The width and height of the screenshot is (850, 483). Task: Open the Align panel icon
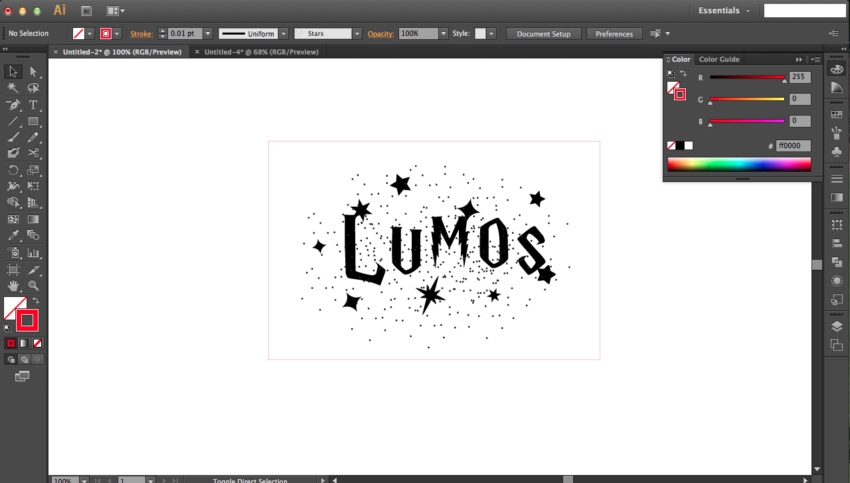click(x=837, y=244)
